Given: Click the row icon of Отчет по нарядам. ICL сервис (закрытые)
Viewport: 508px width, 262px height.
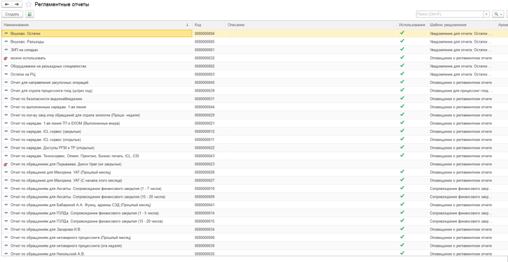Looking at the screenshot, I should pos(6,131).
